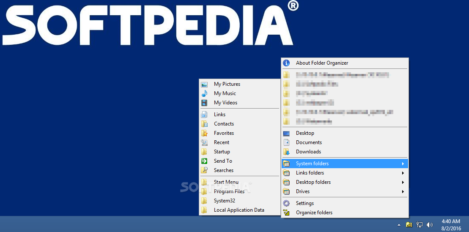
Task: Click the Local Application Data folder icon
Action: click(x=204, y=210)
